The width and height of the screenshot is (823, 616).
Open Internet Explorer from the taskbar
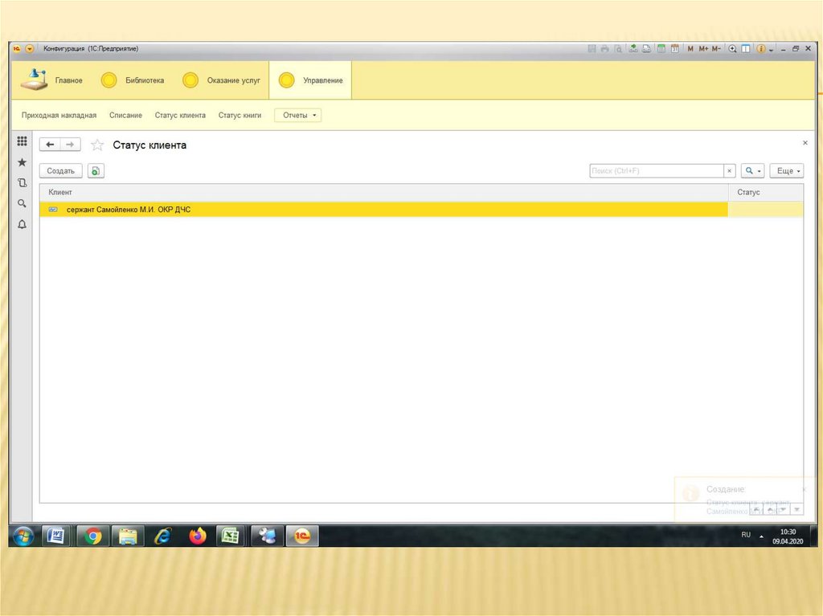click(162, 536)
